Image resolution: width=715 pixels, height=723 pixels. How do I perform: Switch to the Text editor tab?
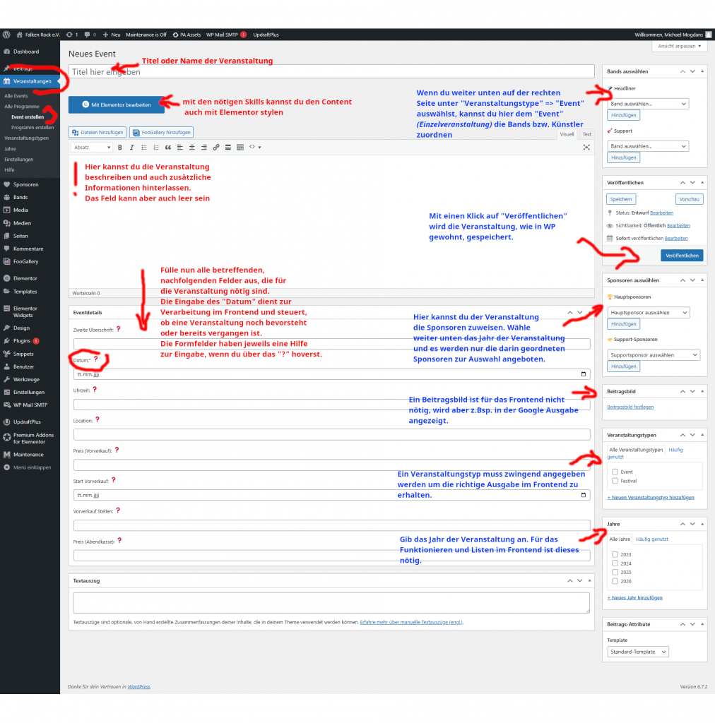[x=586, y=134]
